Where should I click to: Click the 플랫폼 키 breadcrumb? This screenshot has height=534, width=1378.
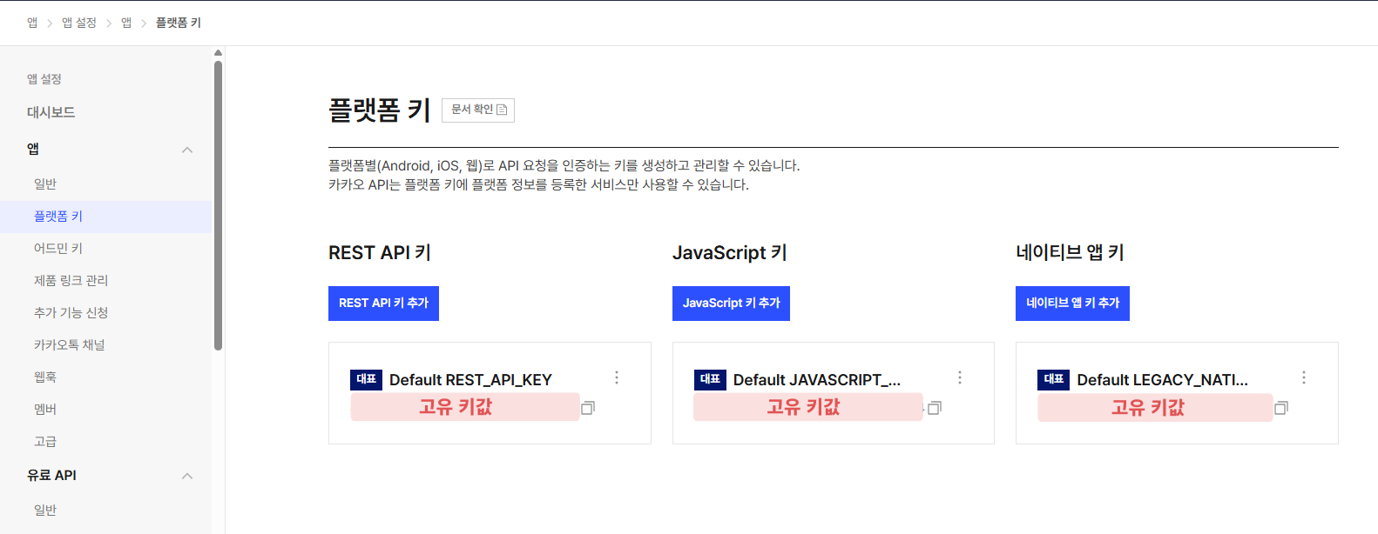click(179, 23)
